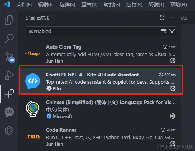Select the Code Runner extension entry

coord(100,137)
